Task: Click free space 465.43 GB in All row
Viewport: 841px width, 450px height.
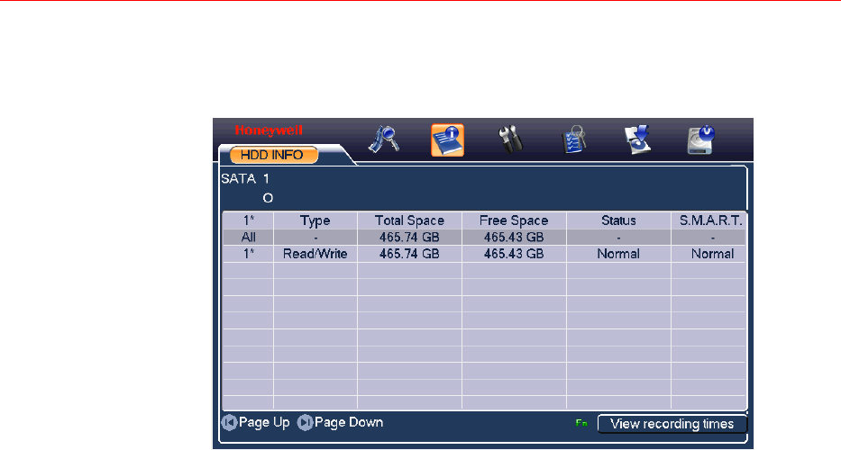Action: 514,238
